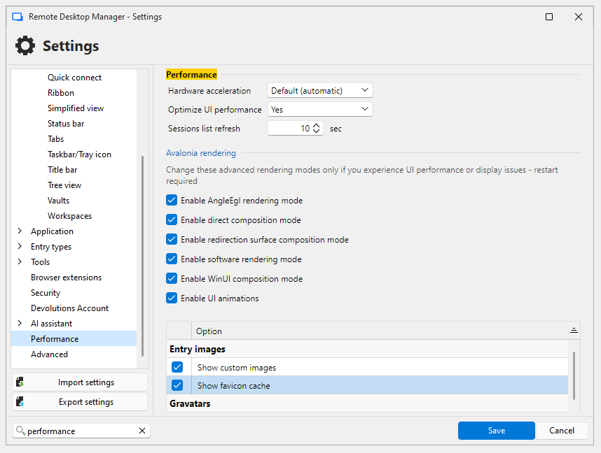Screen dimensions: 601x453
Task: Click the highlighted Performance section title
Action: click(x=191, y=74)
